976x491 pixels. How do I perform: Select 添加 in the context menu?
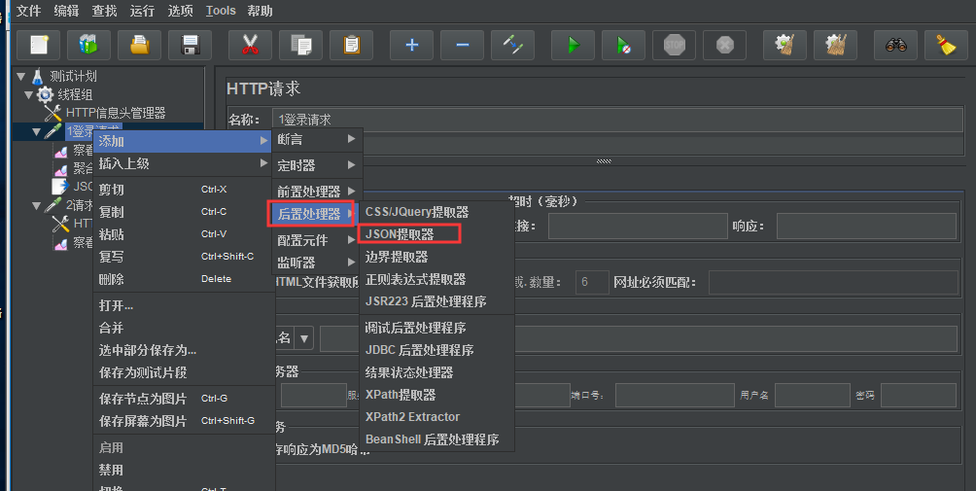183,141
